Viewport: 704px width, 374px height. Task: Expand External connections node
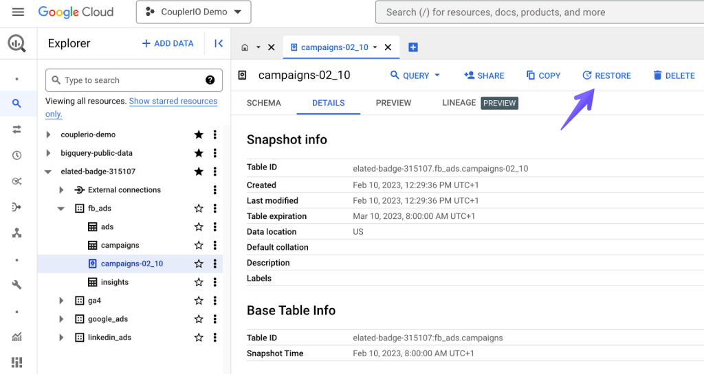(x=61, y=190)
